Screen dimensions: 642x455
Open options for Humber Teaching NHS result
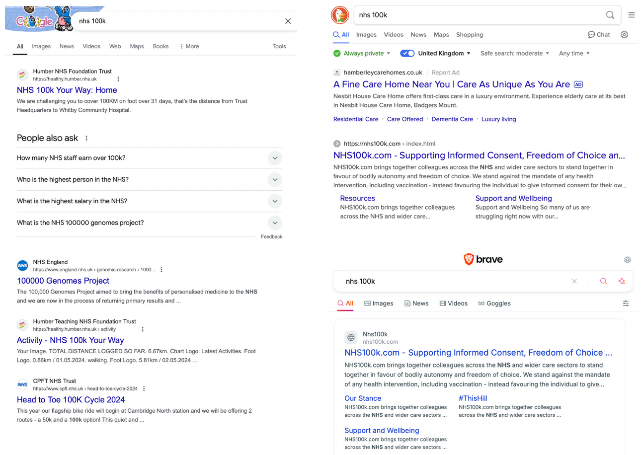[143, 329]
